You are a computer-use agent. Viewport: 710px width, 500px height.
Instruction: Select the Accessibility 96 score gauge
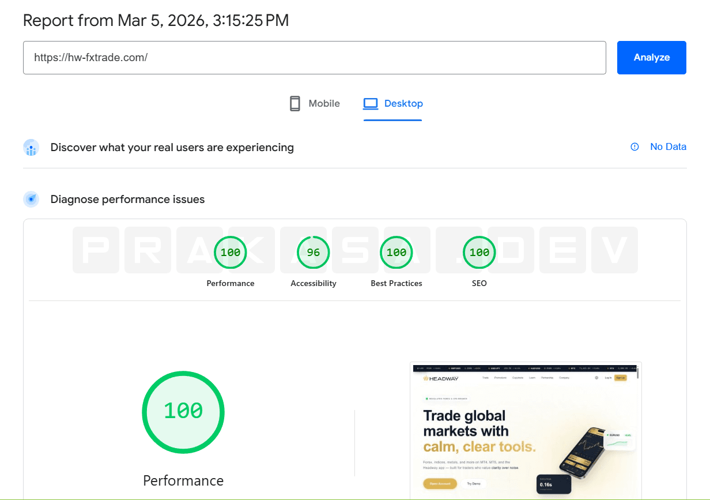[313, 252]
